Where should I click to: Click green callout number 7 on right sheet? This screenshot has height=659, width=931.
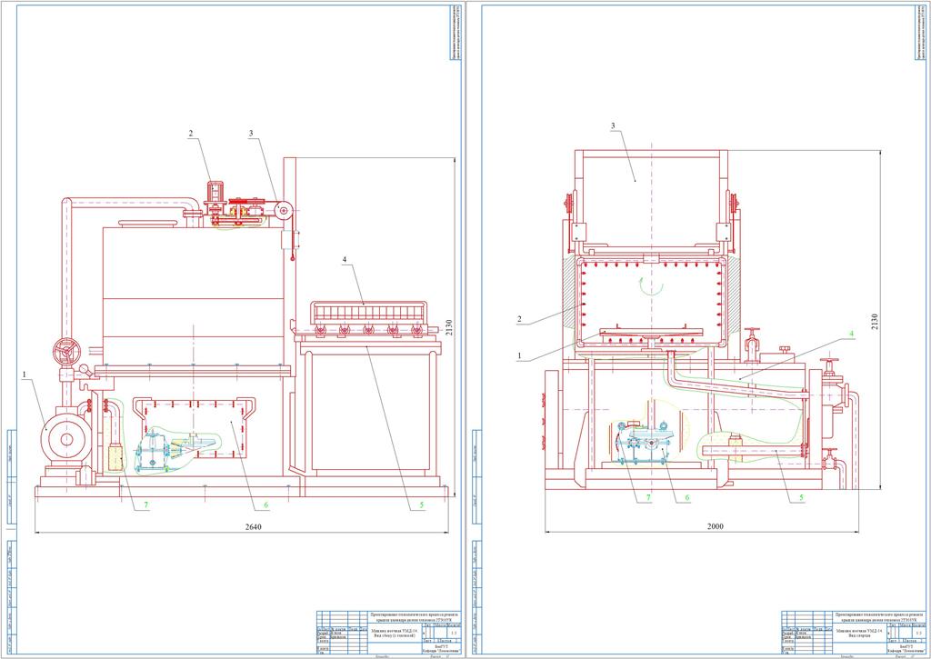(x=648, y=498)
